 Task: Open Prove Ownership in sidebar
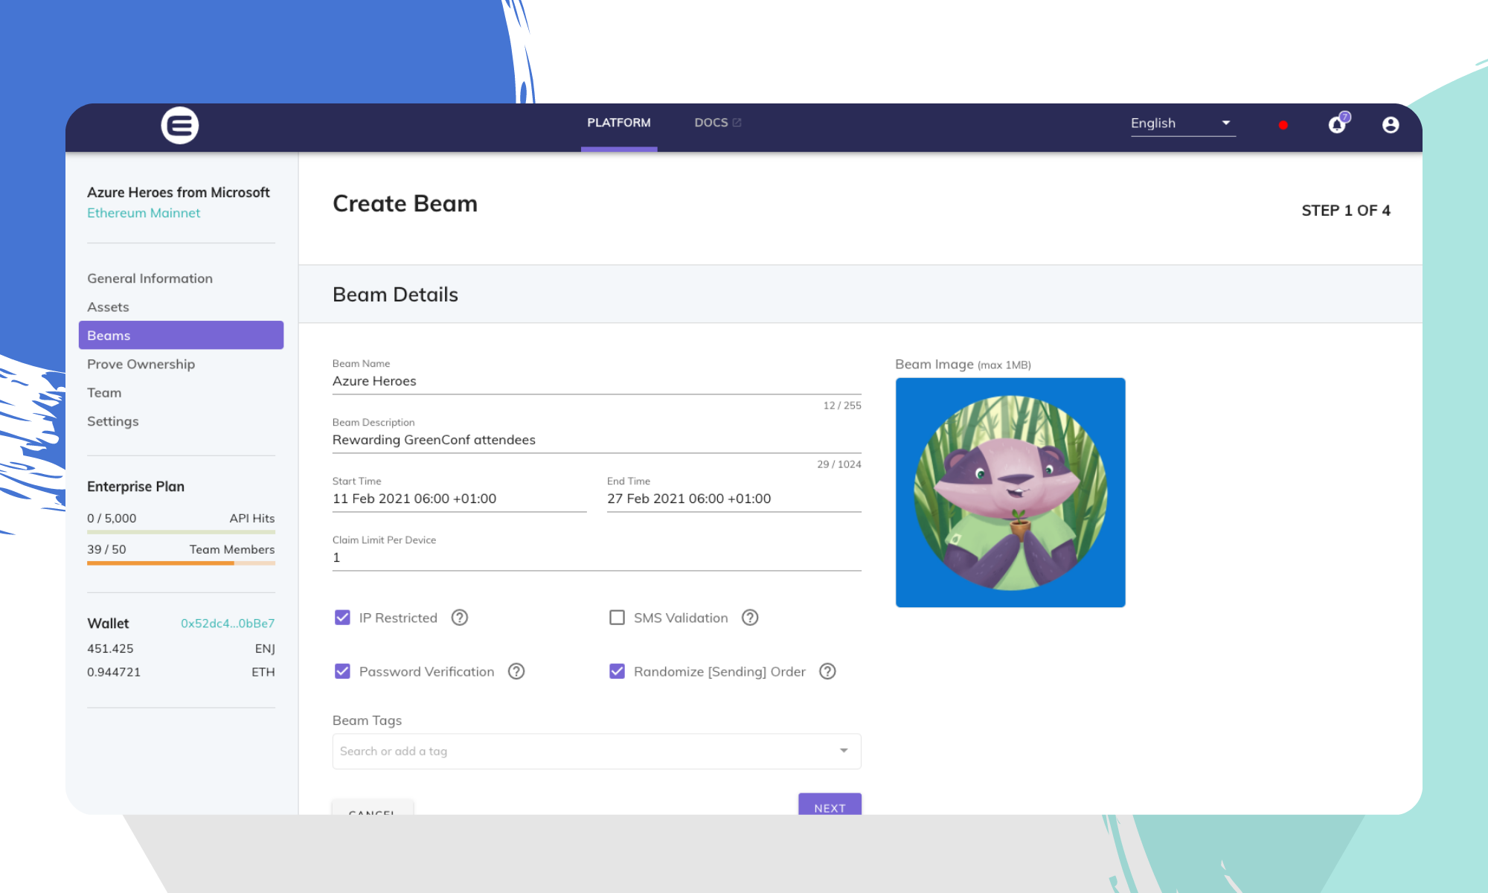141,365
